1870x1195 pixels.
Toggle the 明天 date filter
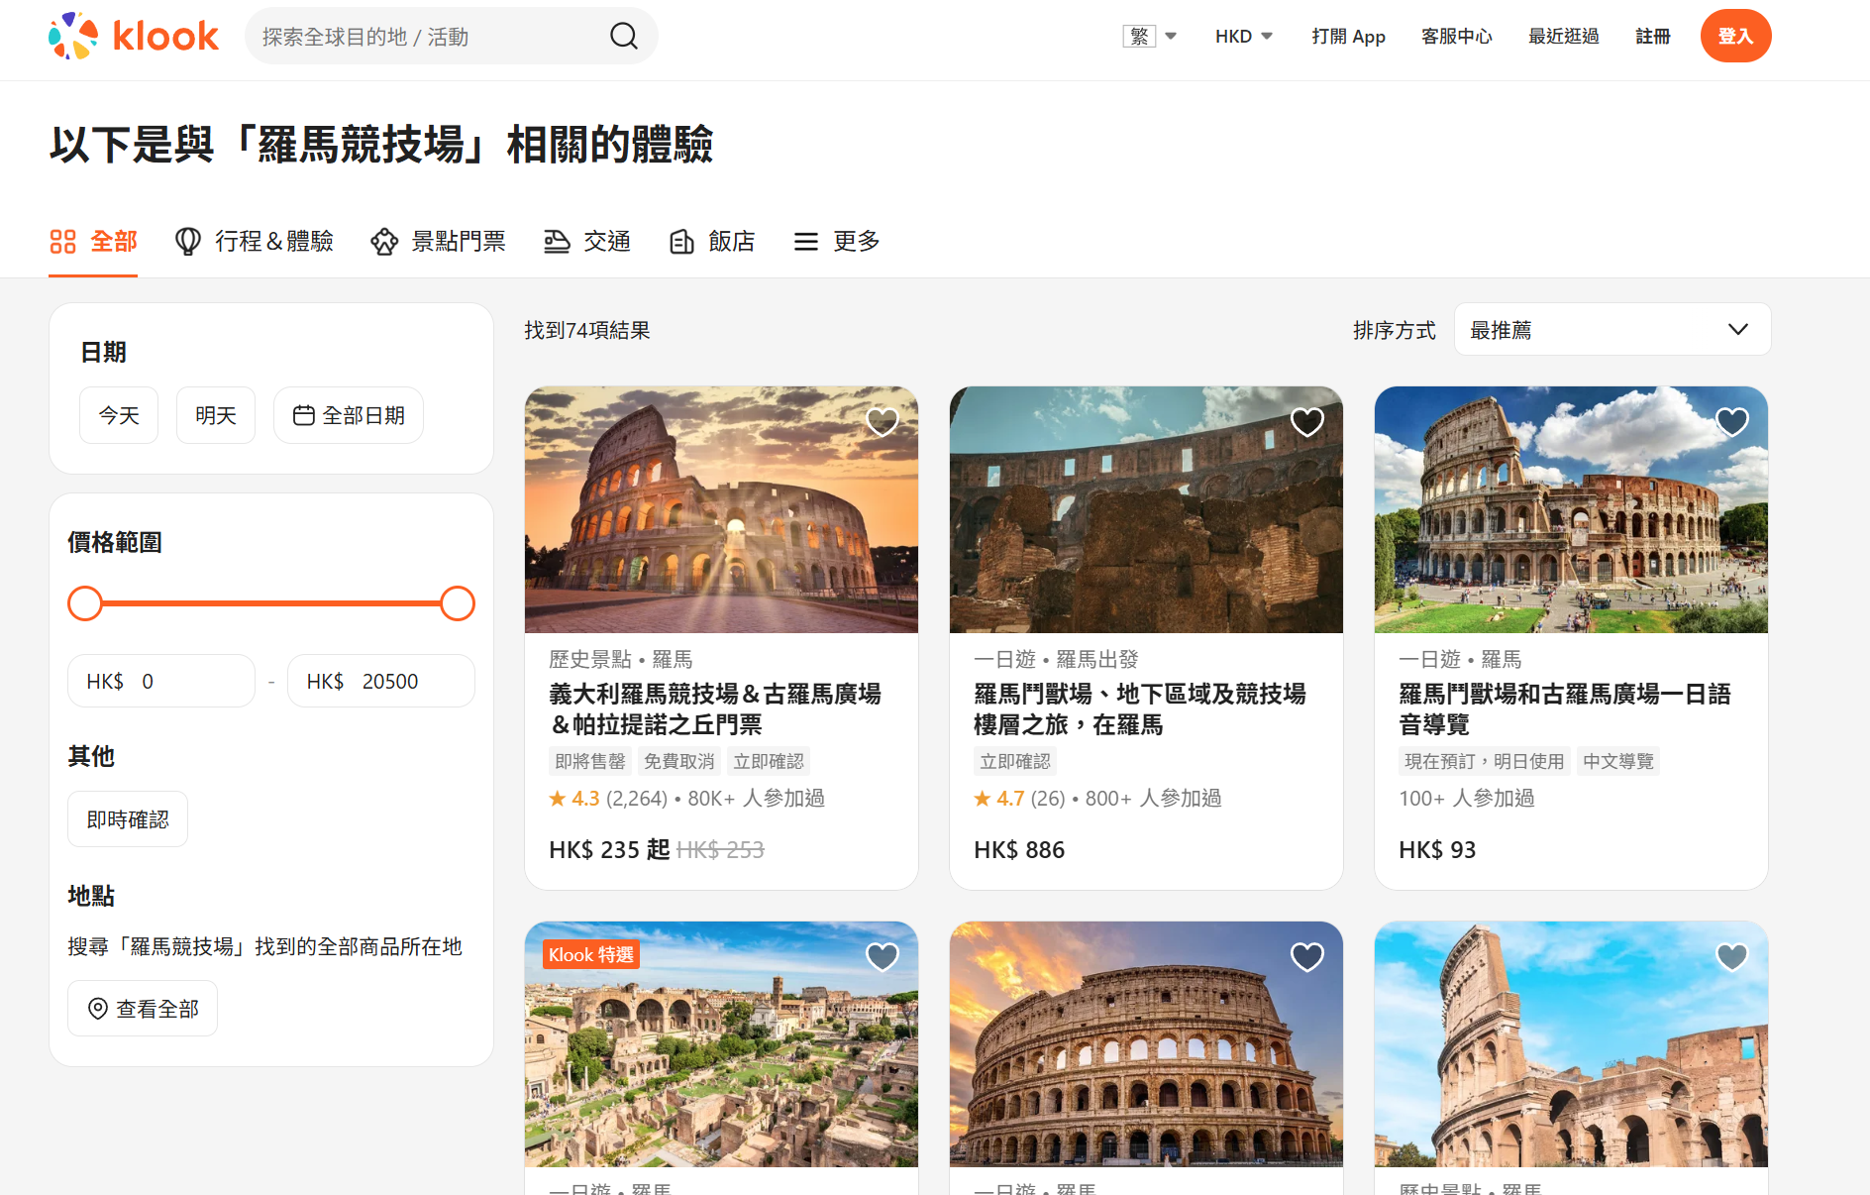point(216,415)
